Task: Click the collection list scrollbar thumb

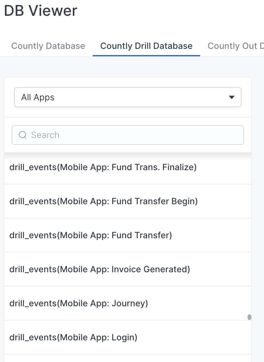Action: (x=249, y=317)
